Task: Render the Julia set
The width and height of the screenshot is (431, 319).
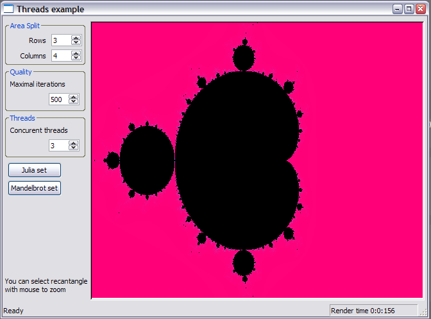Action: [35, 170]
